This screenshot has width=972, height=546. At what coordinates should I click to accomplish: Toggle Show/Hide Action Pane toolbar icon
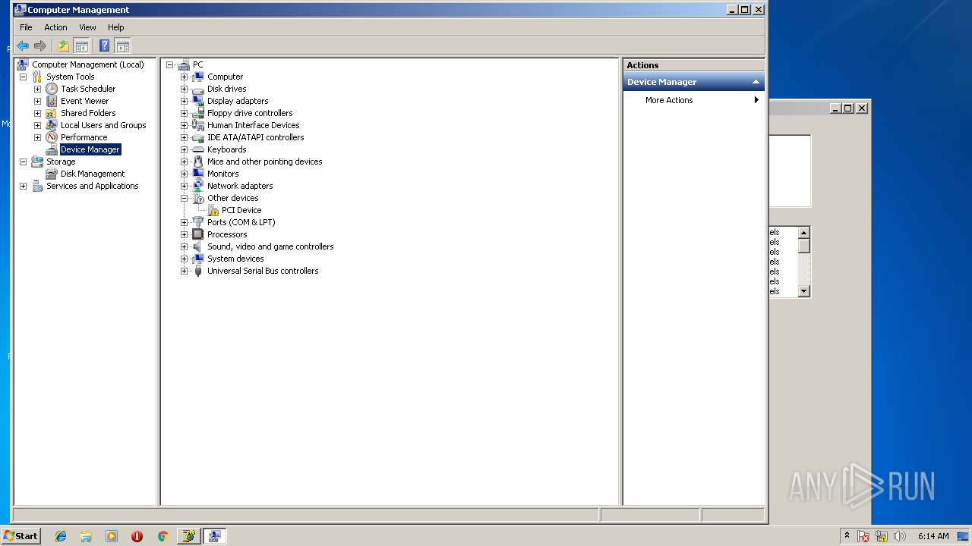122,45
